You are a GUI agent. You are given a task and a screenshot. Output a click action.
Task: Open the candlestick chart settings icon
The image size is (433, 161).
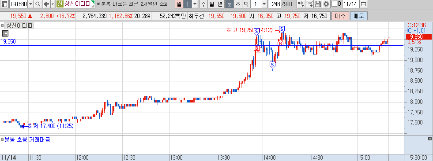click(x=301, y=4)
